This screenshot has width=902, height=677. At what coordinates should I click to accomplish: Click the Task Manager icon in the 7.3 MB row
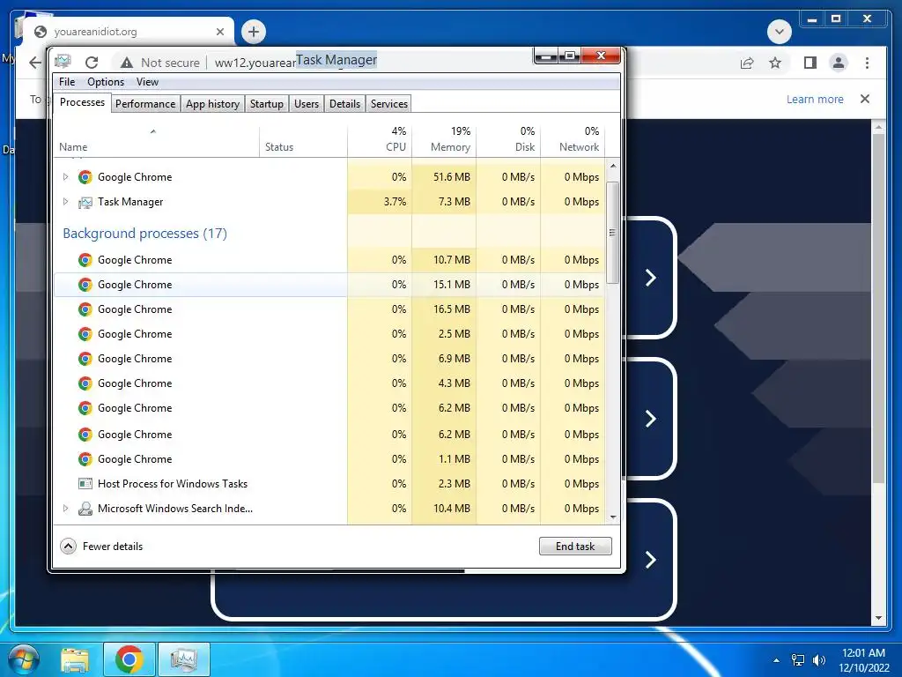tap(85, 202)
